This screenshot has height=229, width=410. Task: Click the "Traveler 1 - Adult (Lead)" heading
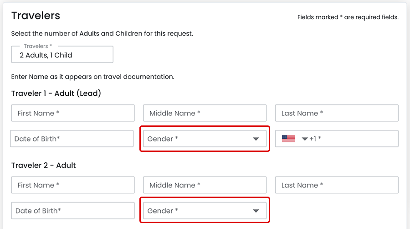coord(56,94)
